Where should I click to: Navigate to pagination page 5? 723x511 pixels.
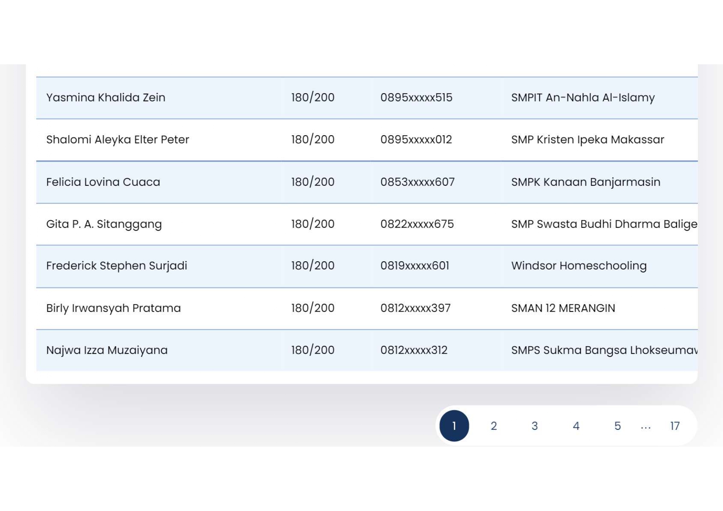617,426
